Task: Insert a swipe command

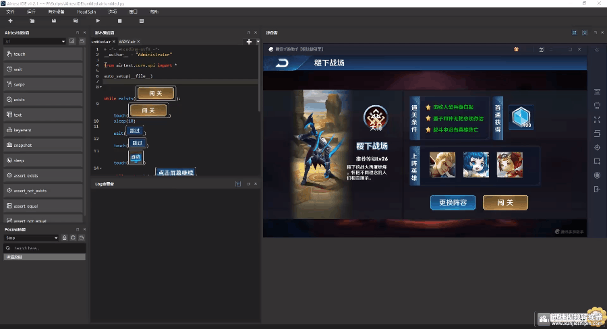Action: tap(43, 84)
